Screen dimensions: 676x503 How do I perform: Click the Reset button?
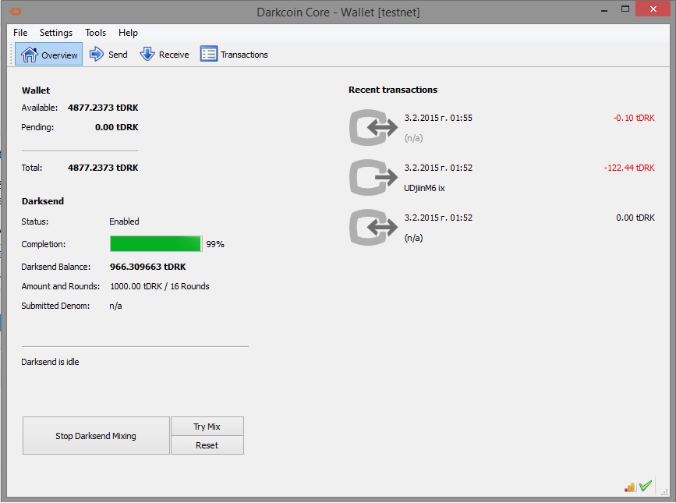207,445
